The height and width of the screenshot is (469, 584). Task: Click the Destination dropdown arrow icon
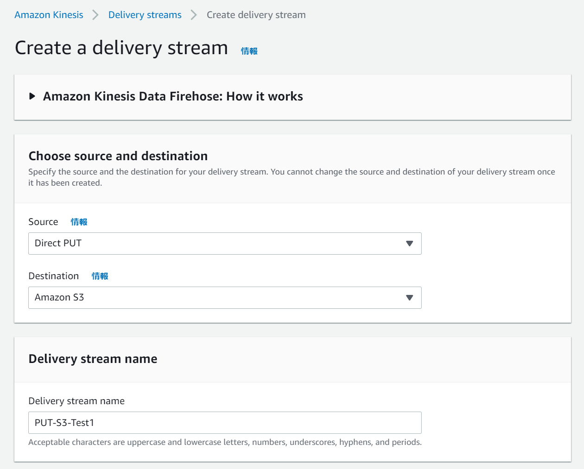pos(410,298)
